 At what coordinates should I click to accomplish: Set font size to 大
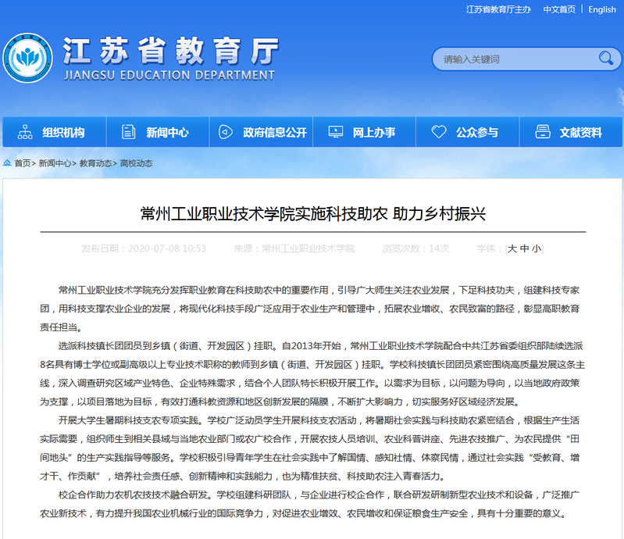(512, 248)
